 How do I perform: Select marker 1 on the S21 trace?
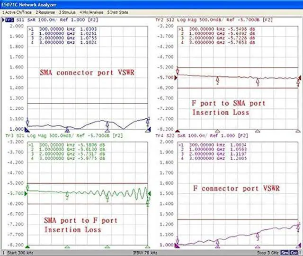pyautogui.click(x=27, y=187)
